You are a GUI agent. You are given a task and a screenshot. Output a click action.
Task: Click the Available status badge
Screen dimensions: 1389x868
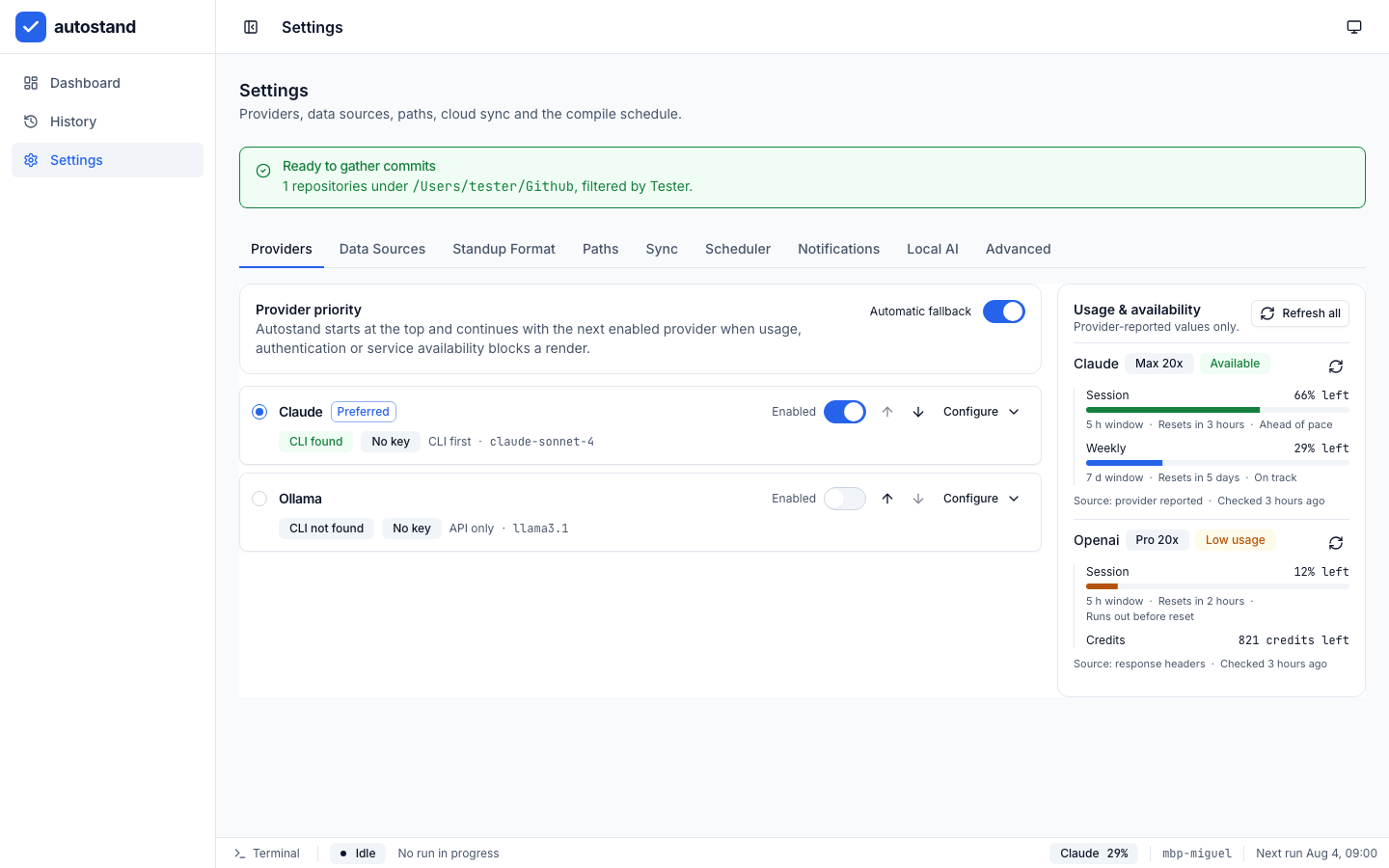click(1235, 364)
